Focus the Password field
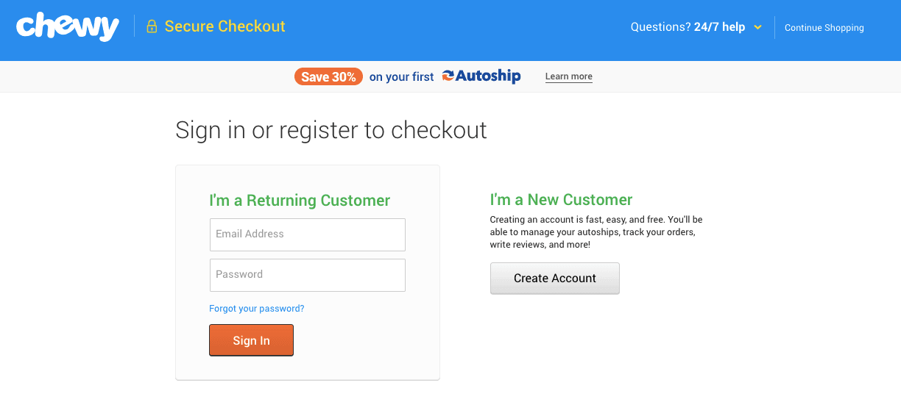The image size is (901, 402). [x=308, y=275]
